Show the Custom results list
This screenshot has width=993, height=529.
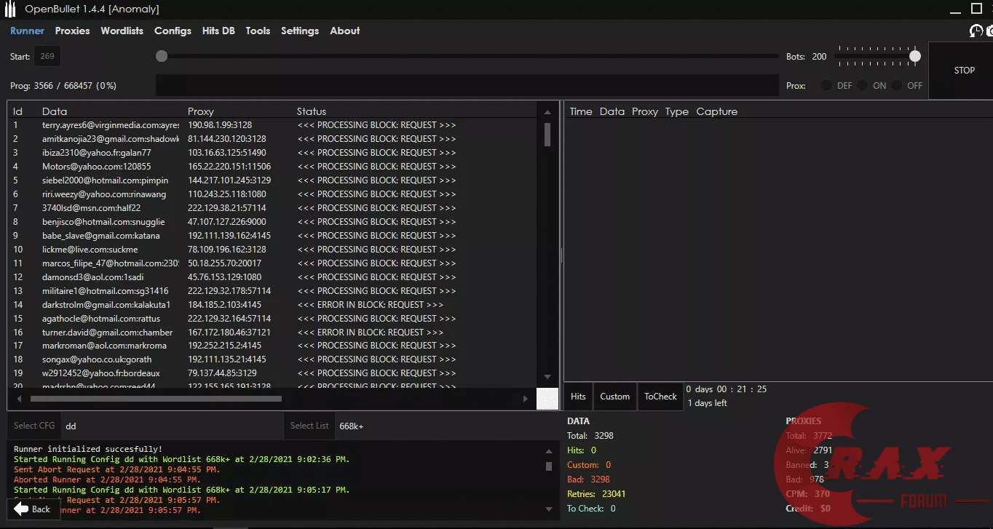614,397
